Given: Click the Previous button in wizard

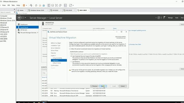Looking at the screenshot, I should coord(94,86).
